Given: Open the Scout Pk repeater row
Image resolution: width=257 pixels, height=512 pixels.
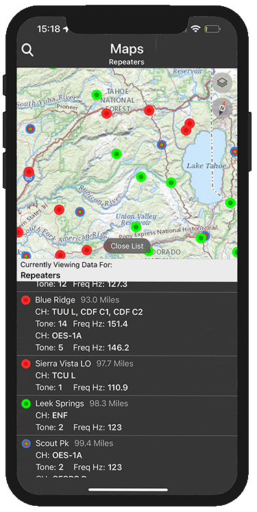Looking at the screenshot, I should [x=127, y=456].
